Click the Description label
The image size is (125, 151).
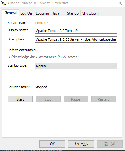(x=16, y=39)
